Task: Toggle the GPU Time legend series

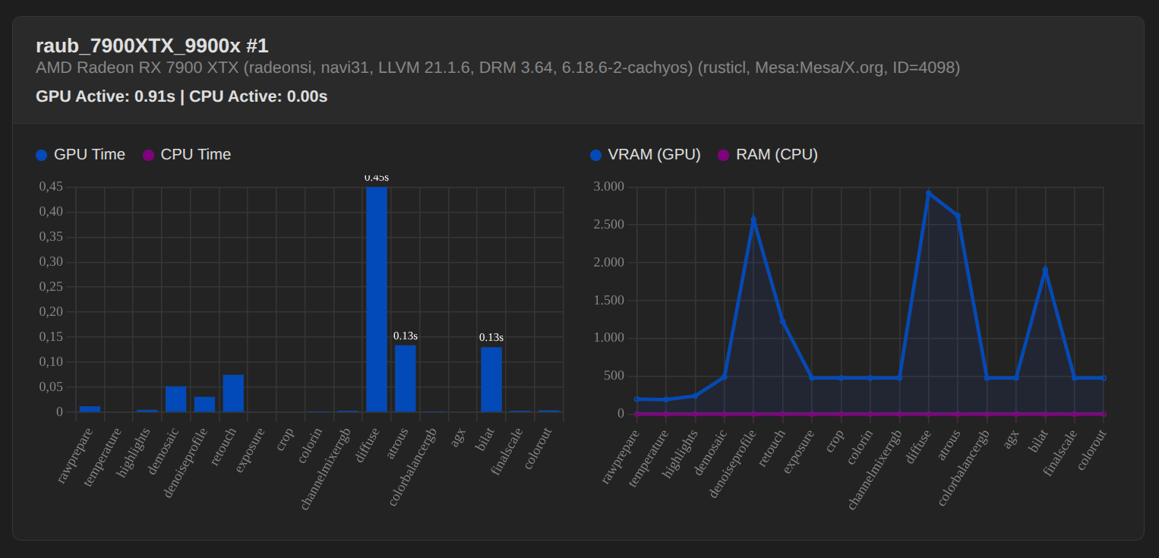Action: 80,155
